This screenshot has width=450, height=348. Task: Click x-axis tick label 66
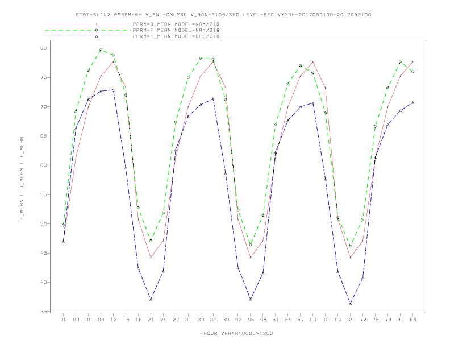(x=338, y=320)
